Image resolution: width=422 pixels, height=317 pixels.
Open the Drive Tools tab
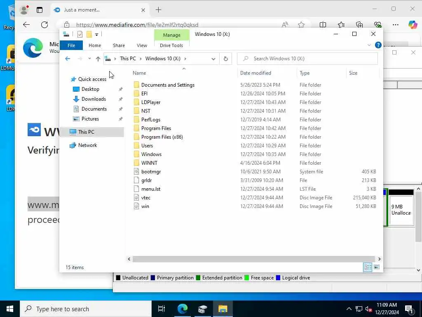pos(171,45)
